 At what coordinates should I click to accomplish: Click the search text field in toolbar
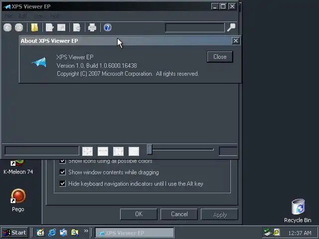[x=195, y=28]
